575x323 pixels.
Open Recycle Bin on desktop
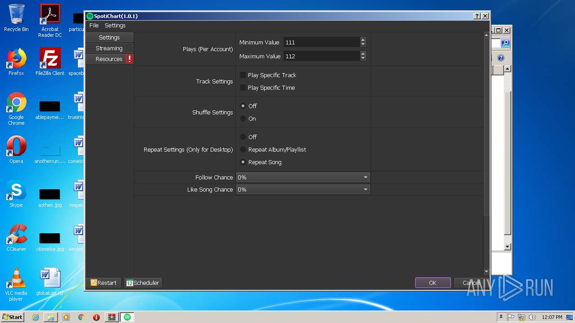tap(16, 18)
